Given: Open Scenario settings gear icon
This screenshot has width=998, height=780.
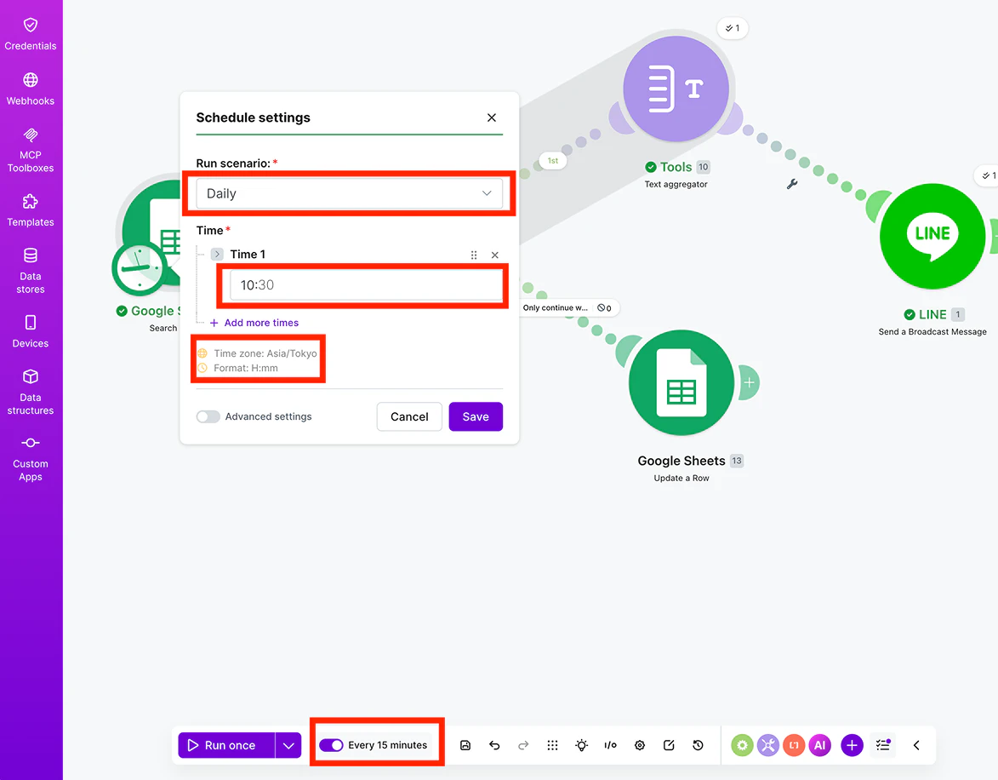Looking at the screenshot, I should coord(640,745).
